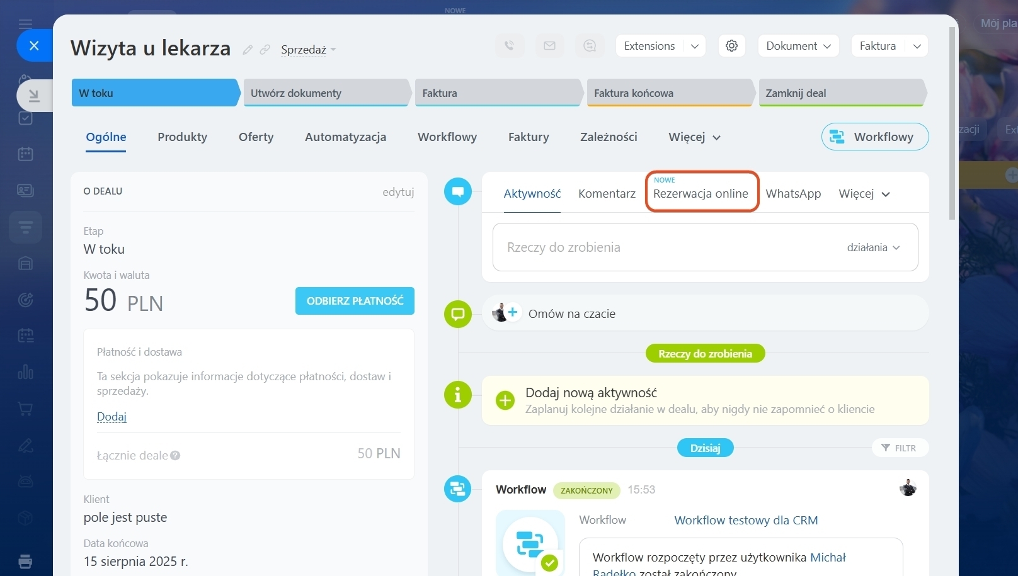Click the ODBIERZ PŁATNOŚĆ button
The height and width of the screenshot is (576, 1018).
(x=355, y=301)
